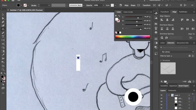Toggle visibility of fourth sublayer row
Screen dimensions: 196x110
coord(161,108)
